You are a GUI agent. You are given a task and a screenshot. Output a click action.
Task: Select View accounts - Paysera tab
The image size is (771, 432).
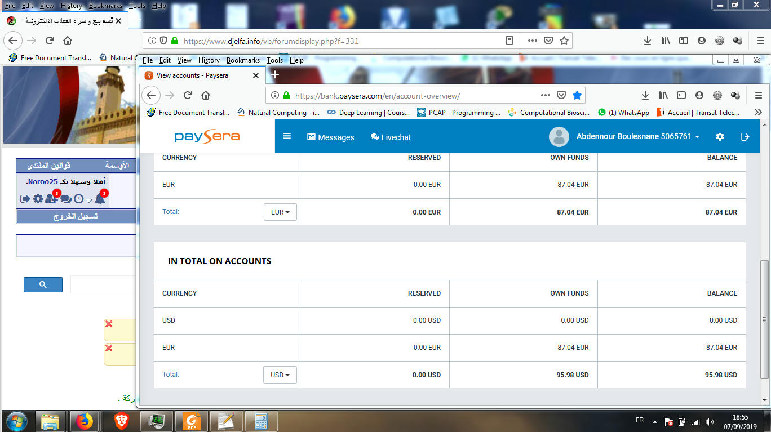[x=202, y=75]
